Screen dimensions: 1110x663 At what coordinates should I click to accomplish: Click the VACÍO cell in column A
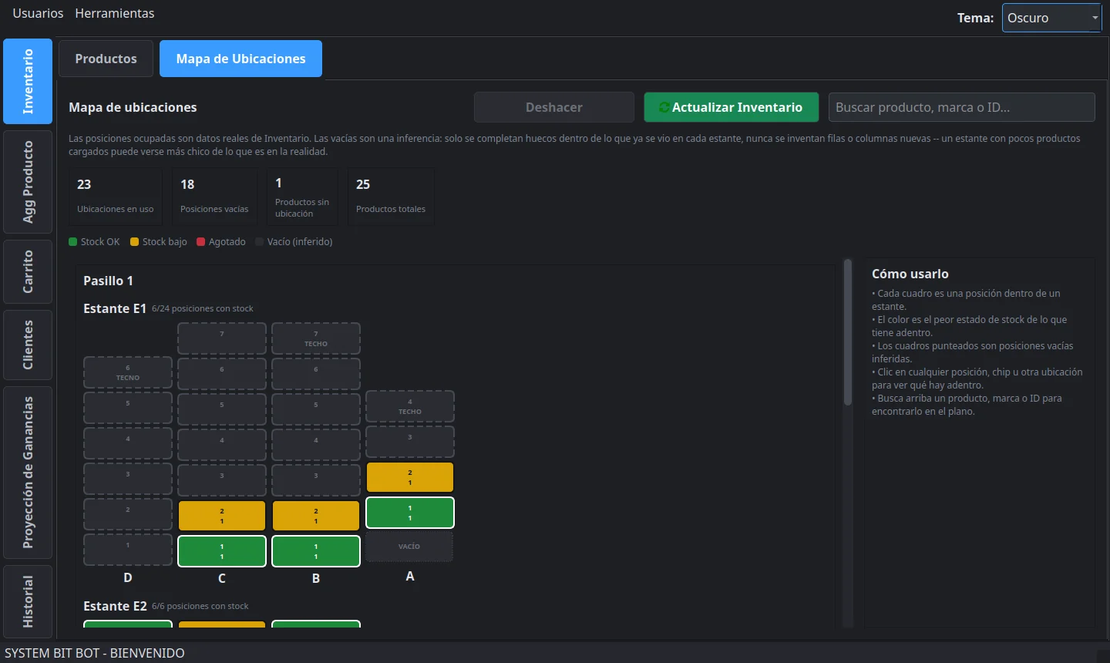(x=410, y=547)
